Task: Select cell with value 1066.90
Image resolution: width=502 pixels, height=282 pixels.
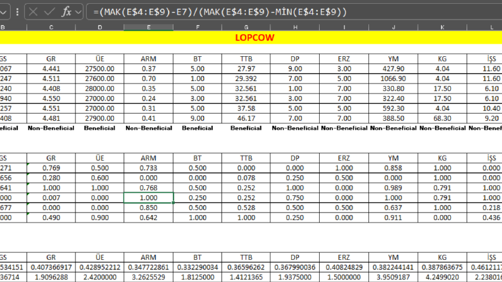Action: pos(394,78)
